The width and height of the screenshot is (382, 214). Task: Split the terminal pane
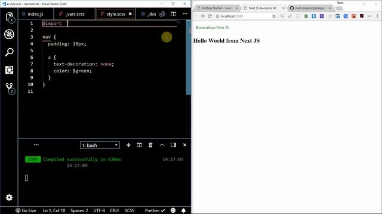tap(139, 145)
